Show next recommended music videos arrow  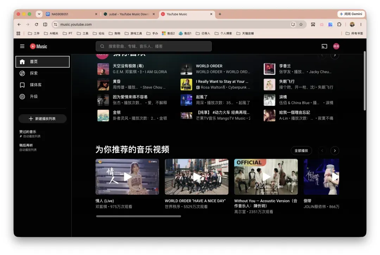335,151
